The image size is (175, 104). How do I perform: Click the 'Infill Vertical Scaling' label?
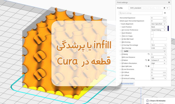[127, 78]
